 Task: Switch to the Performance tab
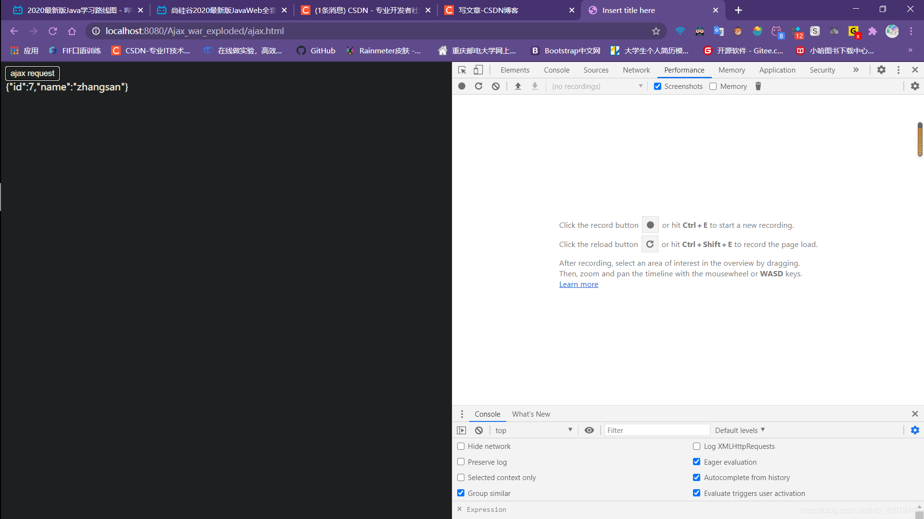click(684, 70)
